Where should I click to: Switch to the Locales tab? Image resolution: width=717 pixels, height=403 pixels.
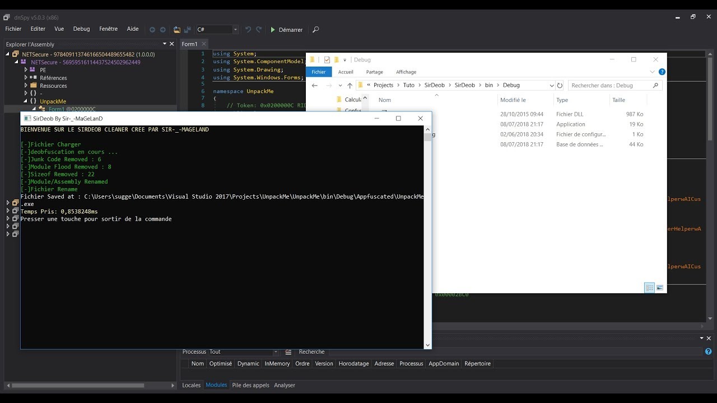coord(192,385)
